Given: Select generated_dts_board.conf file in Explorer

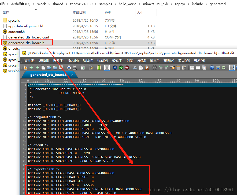Looking at the screenshot, I should coord(29,37).
